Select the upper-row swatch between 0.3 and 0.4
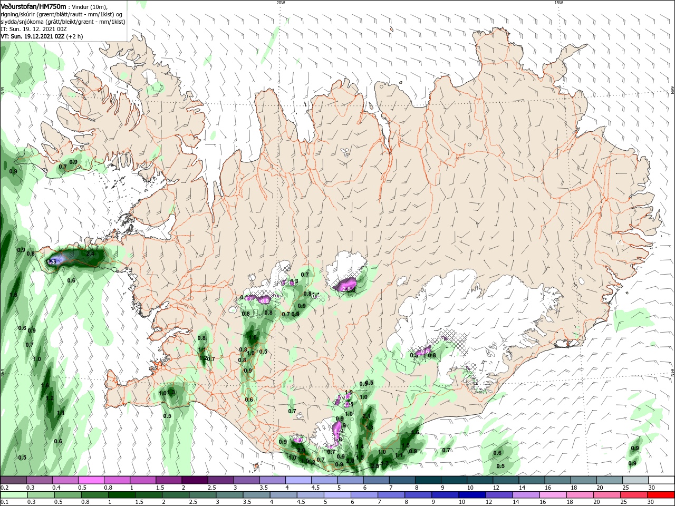This screenshot has height=506, width=675. (39, 480)
